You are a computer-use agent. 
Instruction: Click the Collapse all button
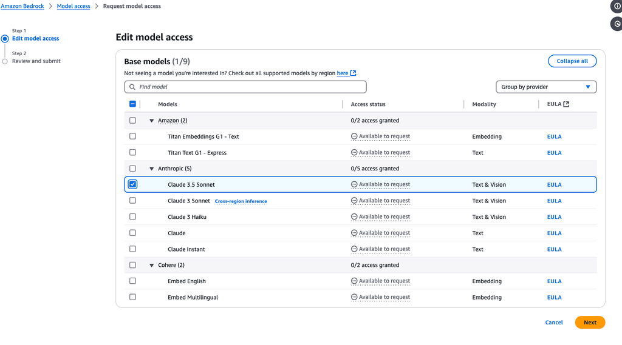click(572, 61)
